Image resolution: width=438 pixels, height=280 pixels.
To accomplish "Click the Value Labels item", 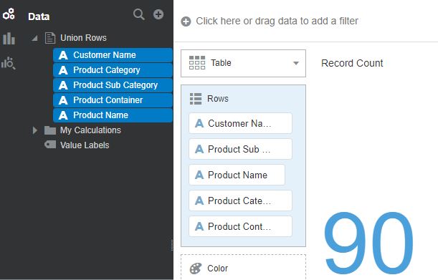I will tap(85, 145).
